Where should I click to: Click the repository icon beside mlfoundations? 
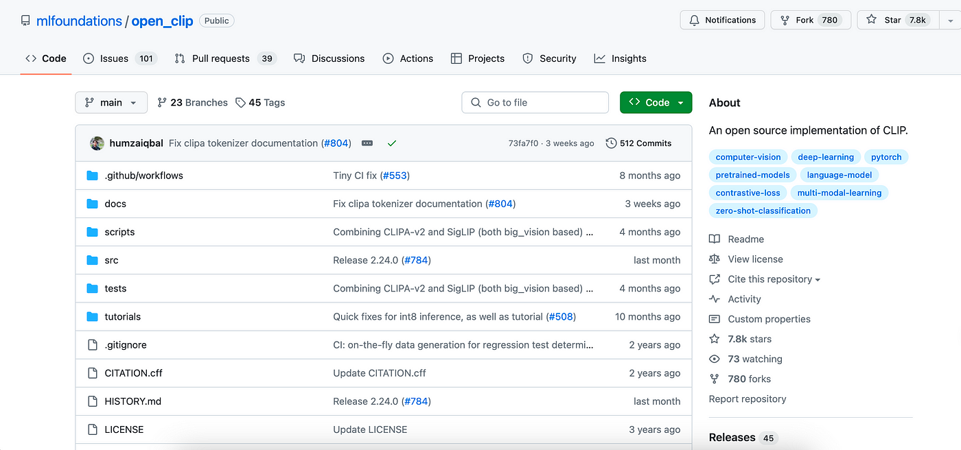pos(25,21)
